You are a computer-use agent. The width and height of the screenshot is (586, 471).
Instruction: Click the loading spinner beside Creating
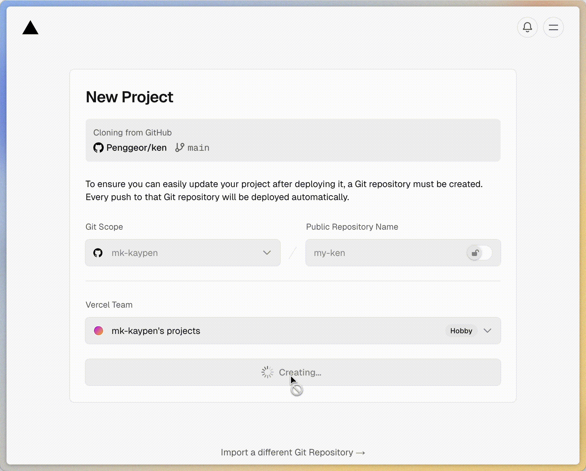(x=267, y=372)
